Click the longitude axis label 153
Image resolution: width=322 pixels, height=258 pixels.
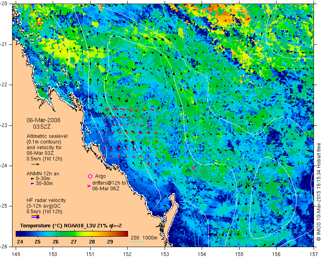tap(165, 254)
